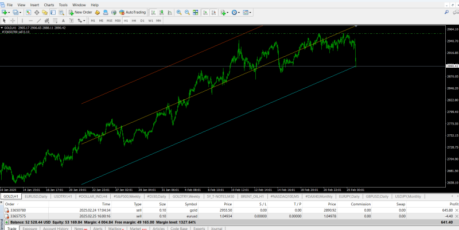Toggle the Market Watch window icon
459x230 pixels.
pyautogui.click(x=28, y=12)
